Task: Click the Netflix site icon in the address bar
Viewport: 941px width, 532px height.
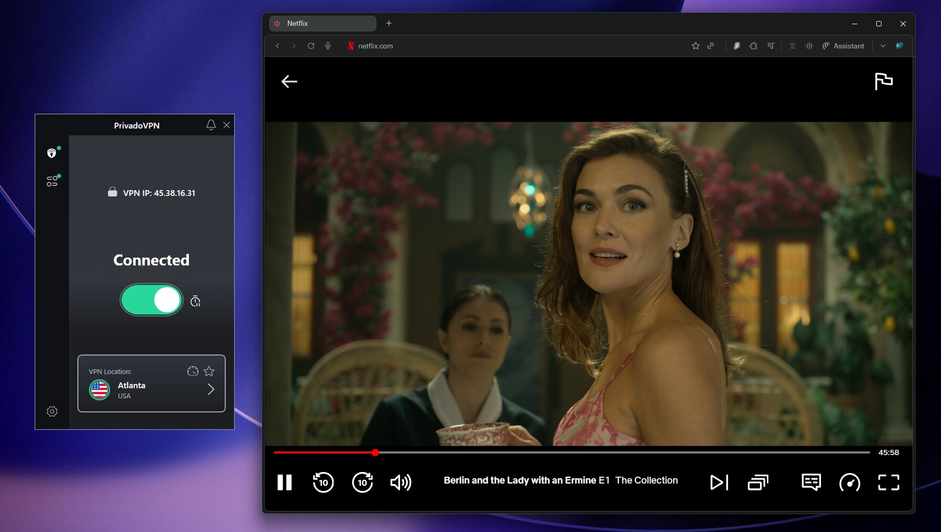Action: click(351, 46)
